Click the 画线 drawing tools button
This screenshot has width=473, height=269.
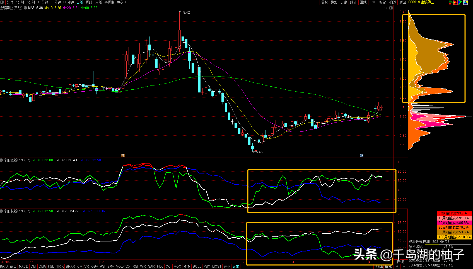pos(363,2)
